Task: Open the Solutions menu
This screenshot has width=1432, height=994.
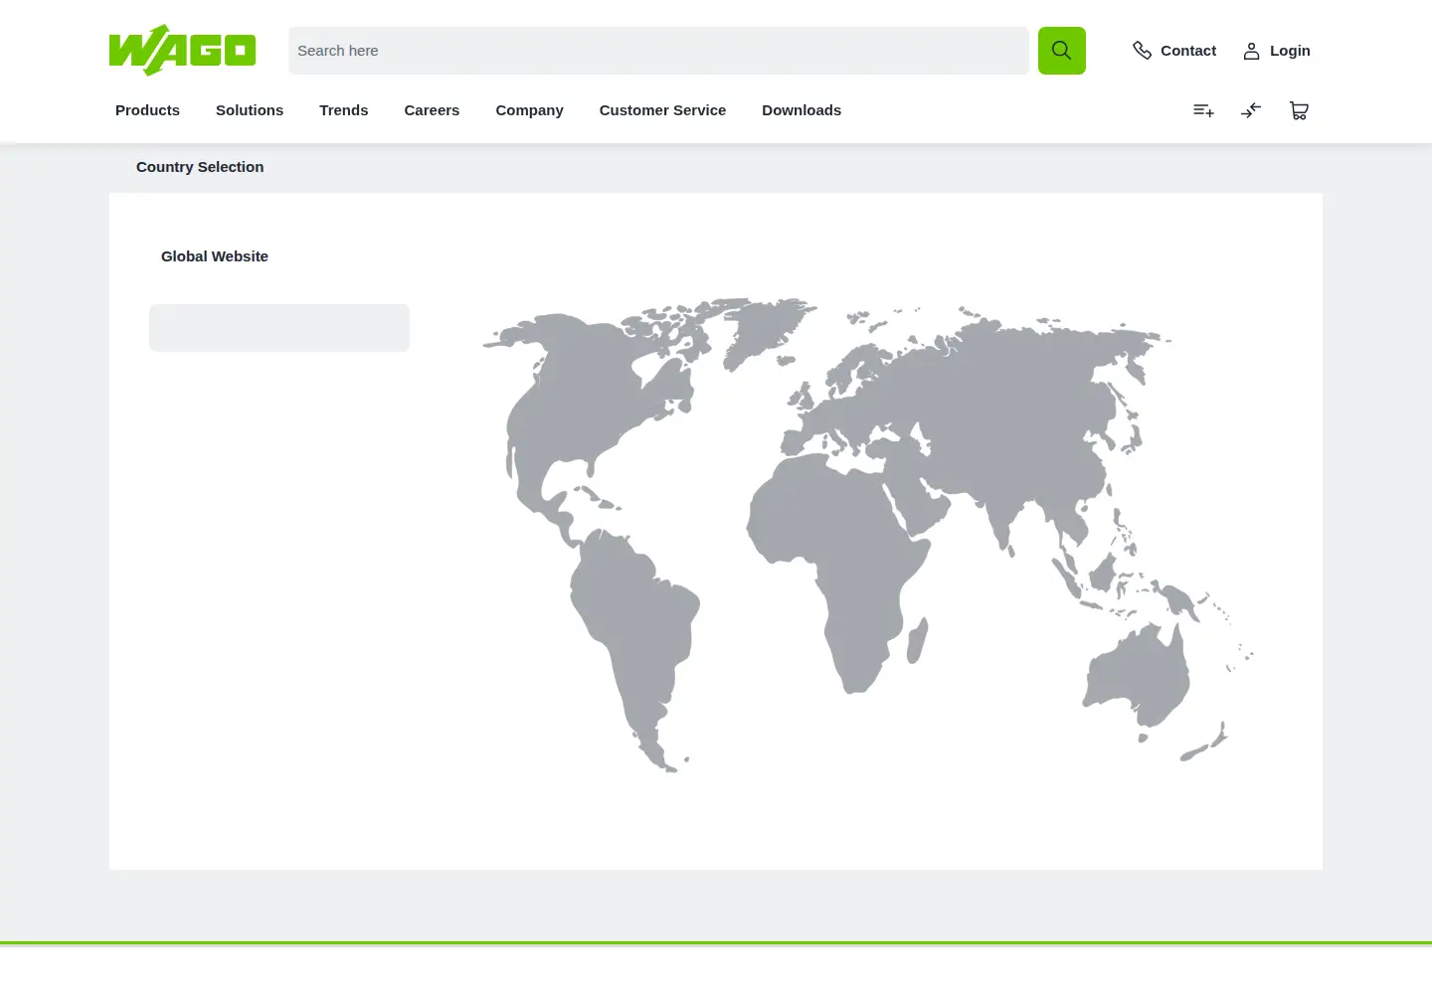Action: [250, 110]
